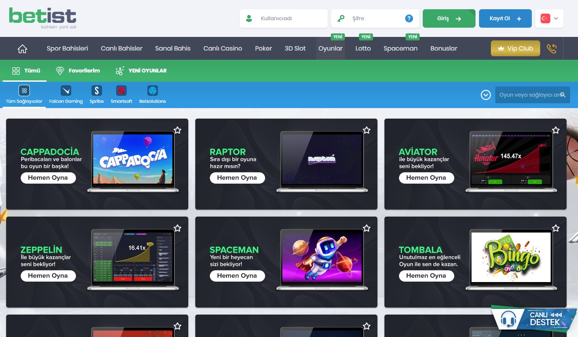Expand the provider list circle chevron
The width and height of the screenshot is (578, 337).
point(486,95)
